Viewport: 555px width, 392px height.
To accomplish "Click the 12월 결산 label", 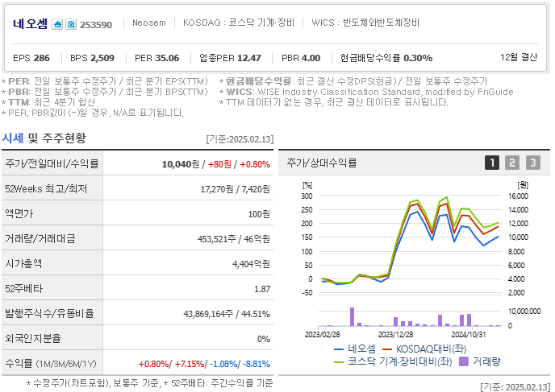I will [x=519, y=57].
